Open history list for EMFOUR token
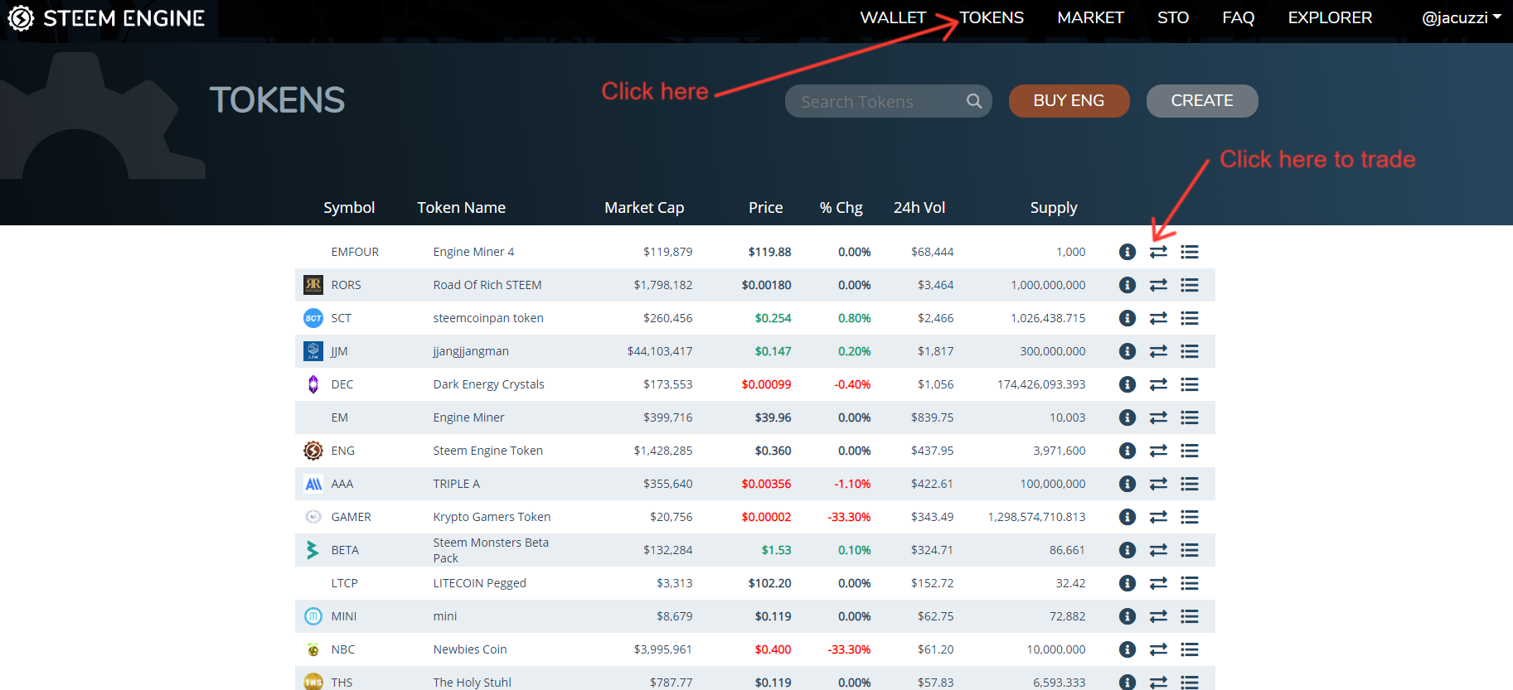Image resolution: width=1513 pixels, height=690 pixels. point(1190,252)
